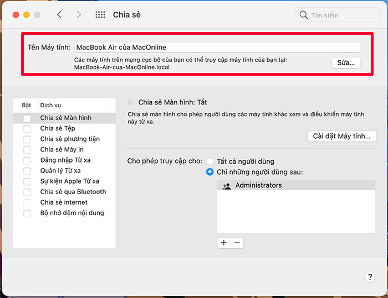Open help with the question mark button
Viewport: 388px width, 298px height.
tap(370, 277)
